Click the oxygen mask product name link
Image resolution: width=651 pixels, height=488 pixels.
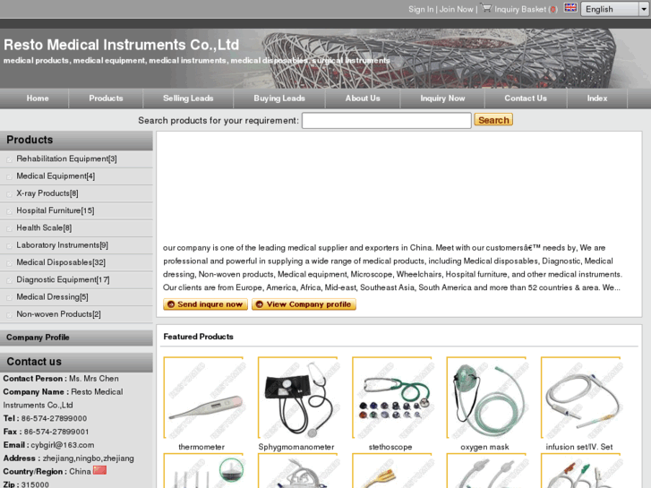pos(484,447)
